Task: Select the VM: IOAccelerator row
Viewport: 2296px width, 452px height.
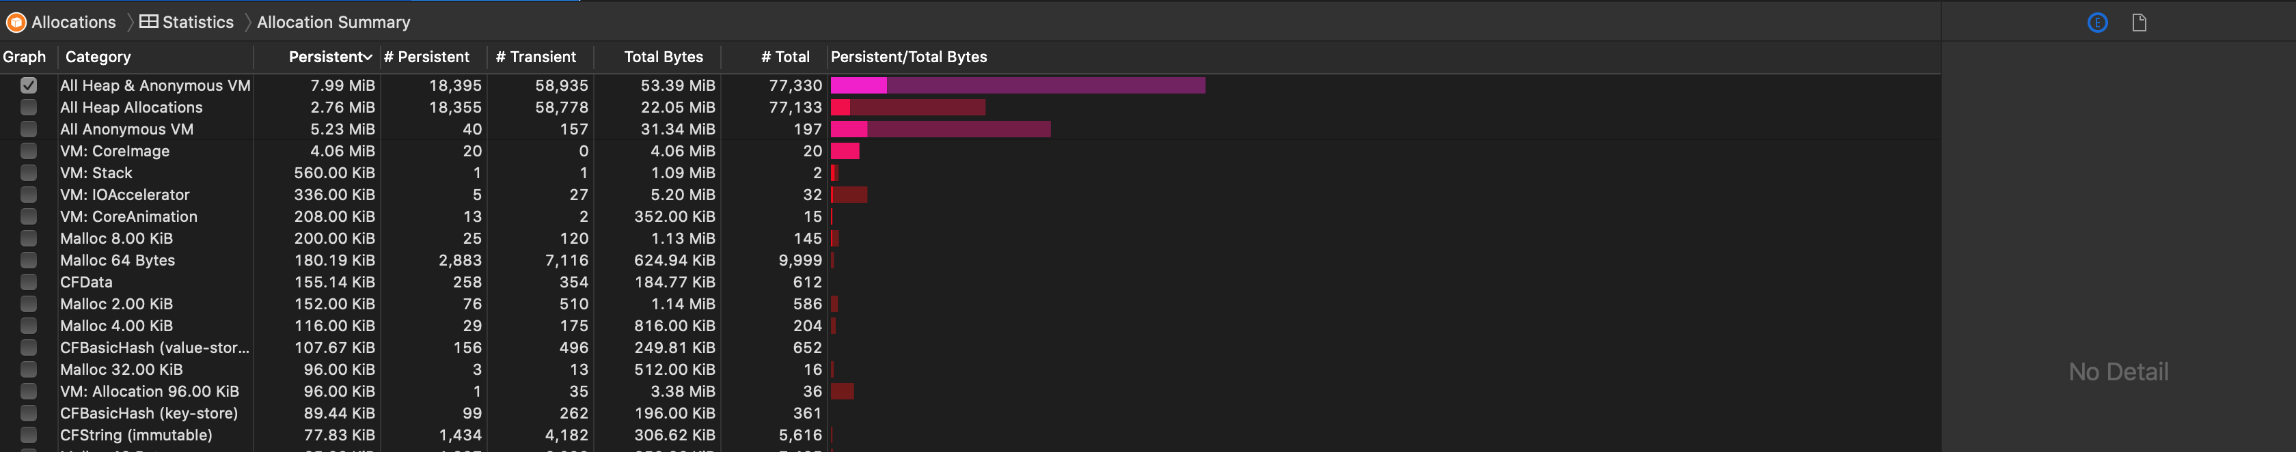Action: 125,195
